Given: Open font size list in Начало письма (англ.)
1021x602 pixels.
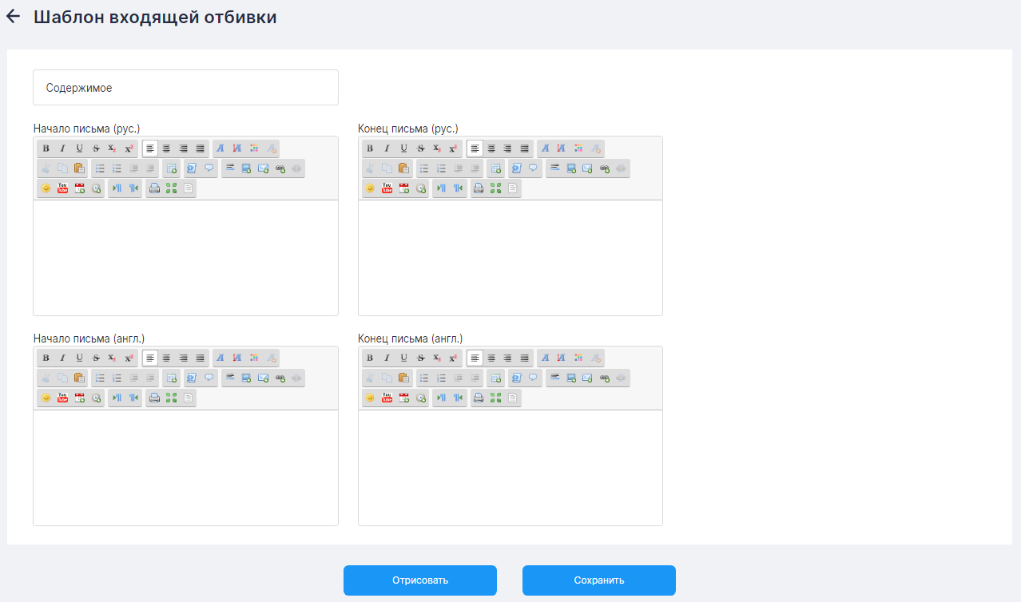Looking at the screenshot, I should tap(237, 358).
